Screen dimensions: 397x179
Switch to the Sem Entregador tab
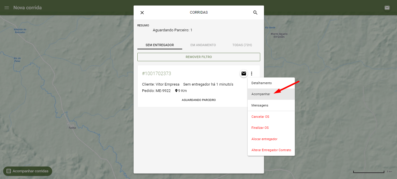click(x=160, y=45)
